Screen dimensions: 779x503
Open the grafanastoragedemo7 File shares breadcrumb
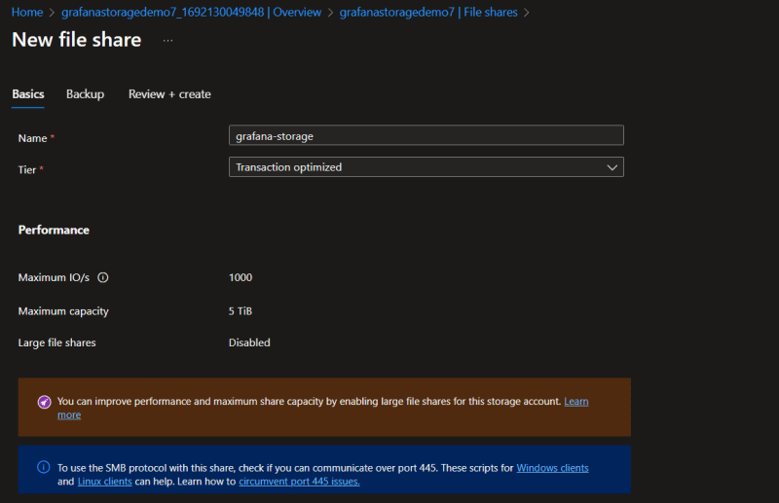pos(428,13)
